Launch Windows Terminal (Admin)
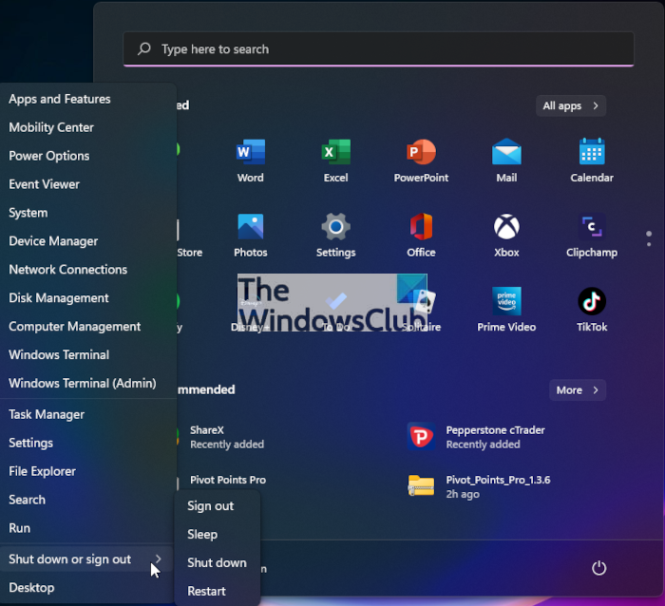This screenshot has width=665, height=606. coord(87,384)
